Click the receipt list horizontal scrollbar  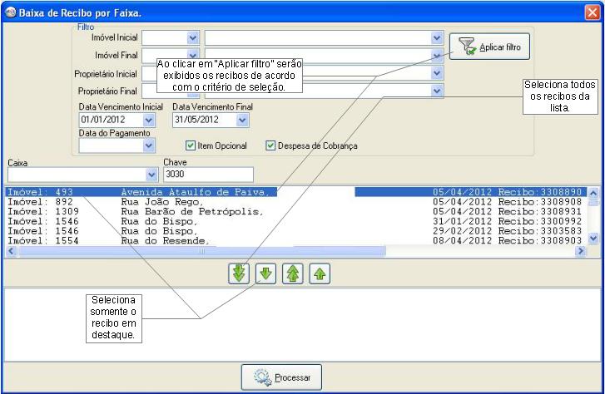point(200,250)
